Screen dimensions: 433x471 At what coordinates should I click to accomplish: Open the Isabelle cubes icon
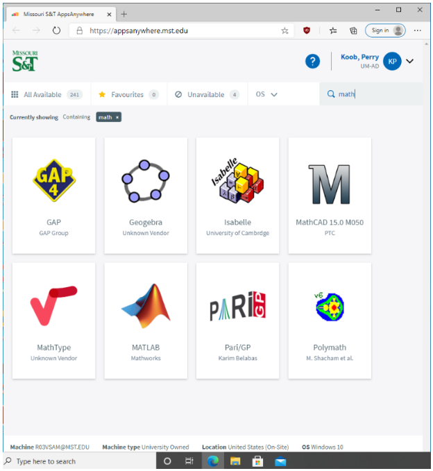tap(237, 180)
